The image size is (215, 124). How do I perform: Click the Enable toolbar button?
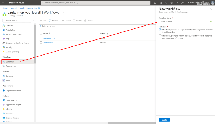[66, 20]
